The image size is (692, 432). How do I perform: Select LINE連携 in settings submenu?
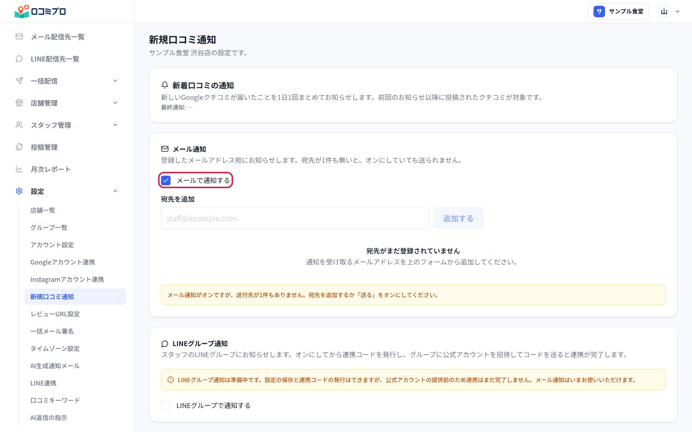(x=75, y=383)
